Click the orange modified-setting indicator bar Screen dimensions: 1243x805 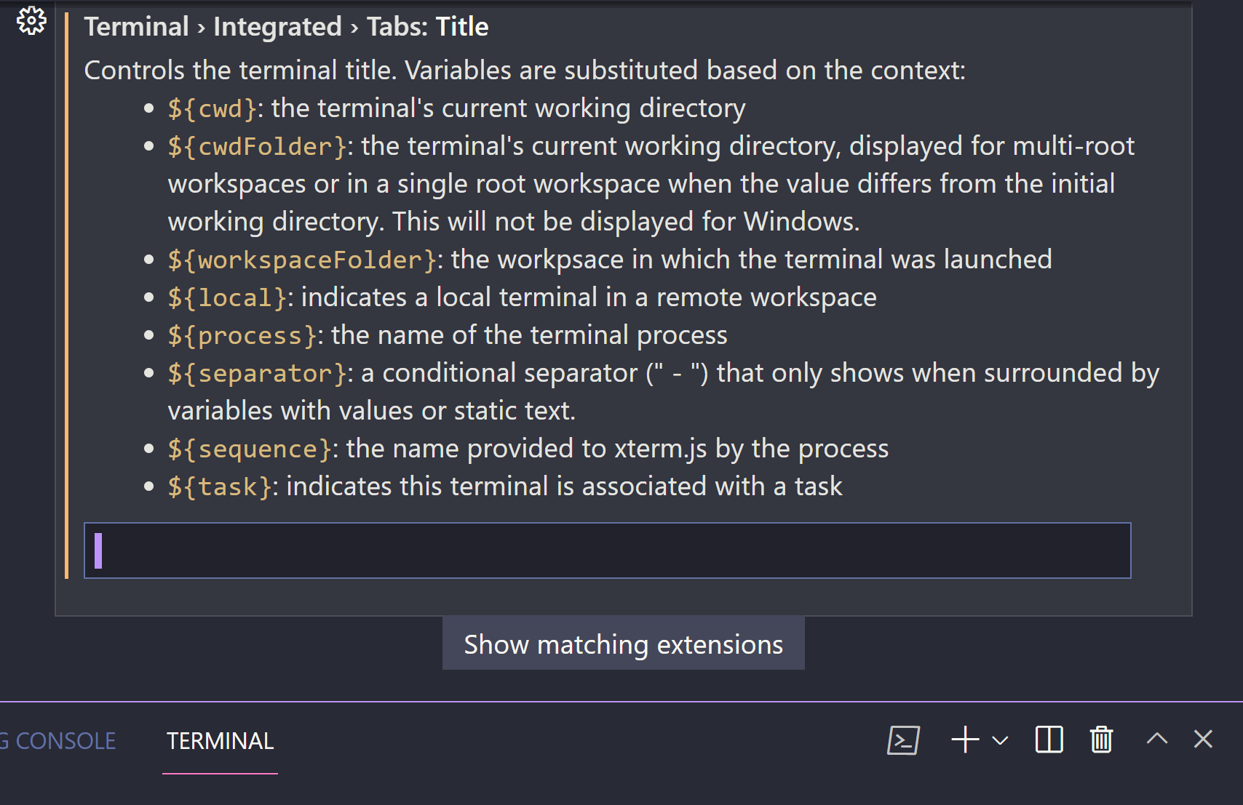(x=67, y=291)
